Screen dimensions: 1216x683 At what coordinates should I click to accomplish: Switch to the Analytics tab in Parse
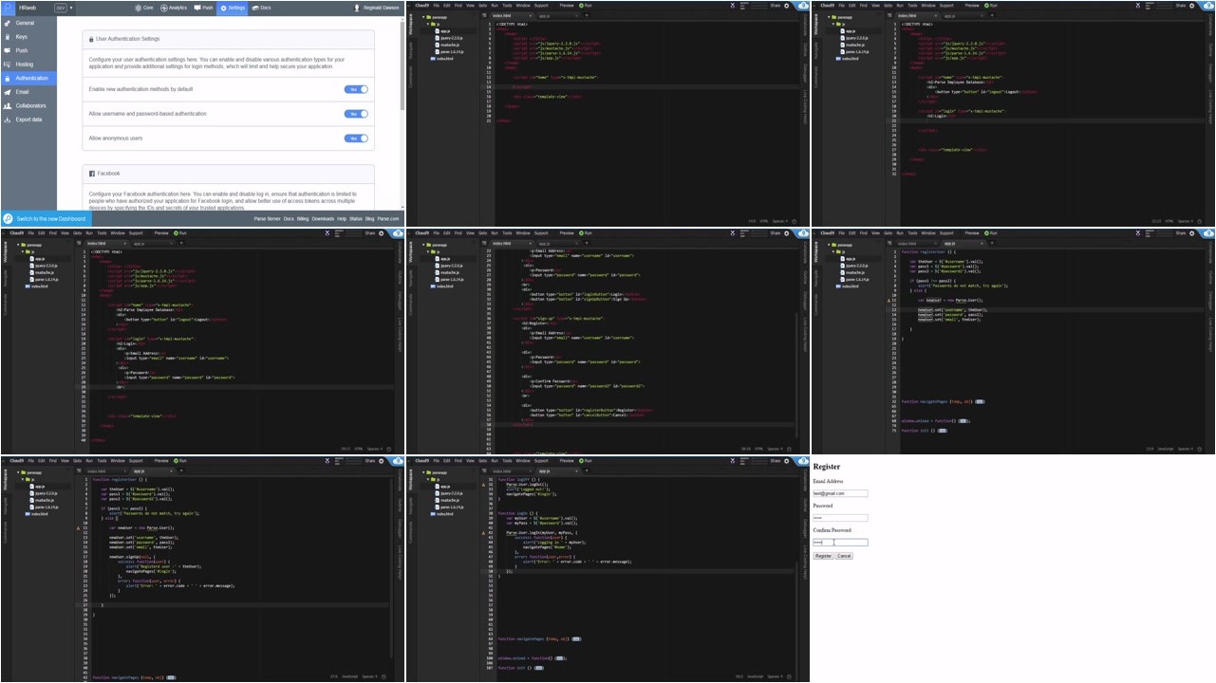[x=174, y=7]
